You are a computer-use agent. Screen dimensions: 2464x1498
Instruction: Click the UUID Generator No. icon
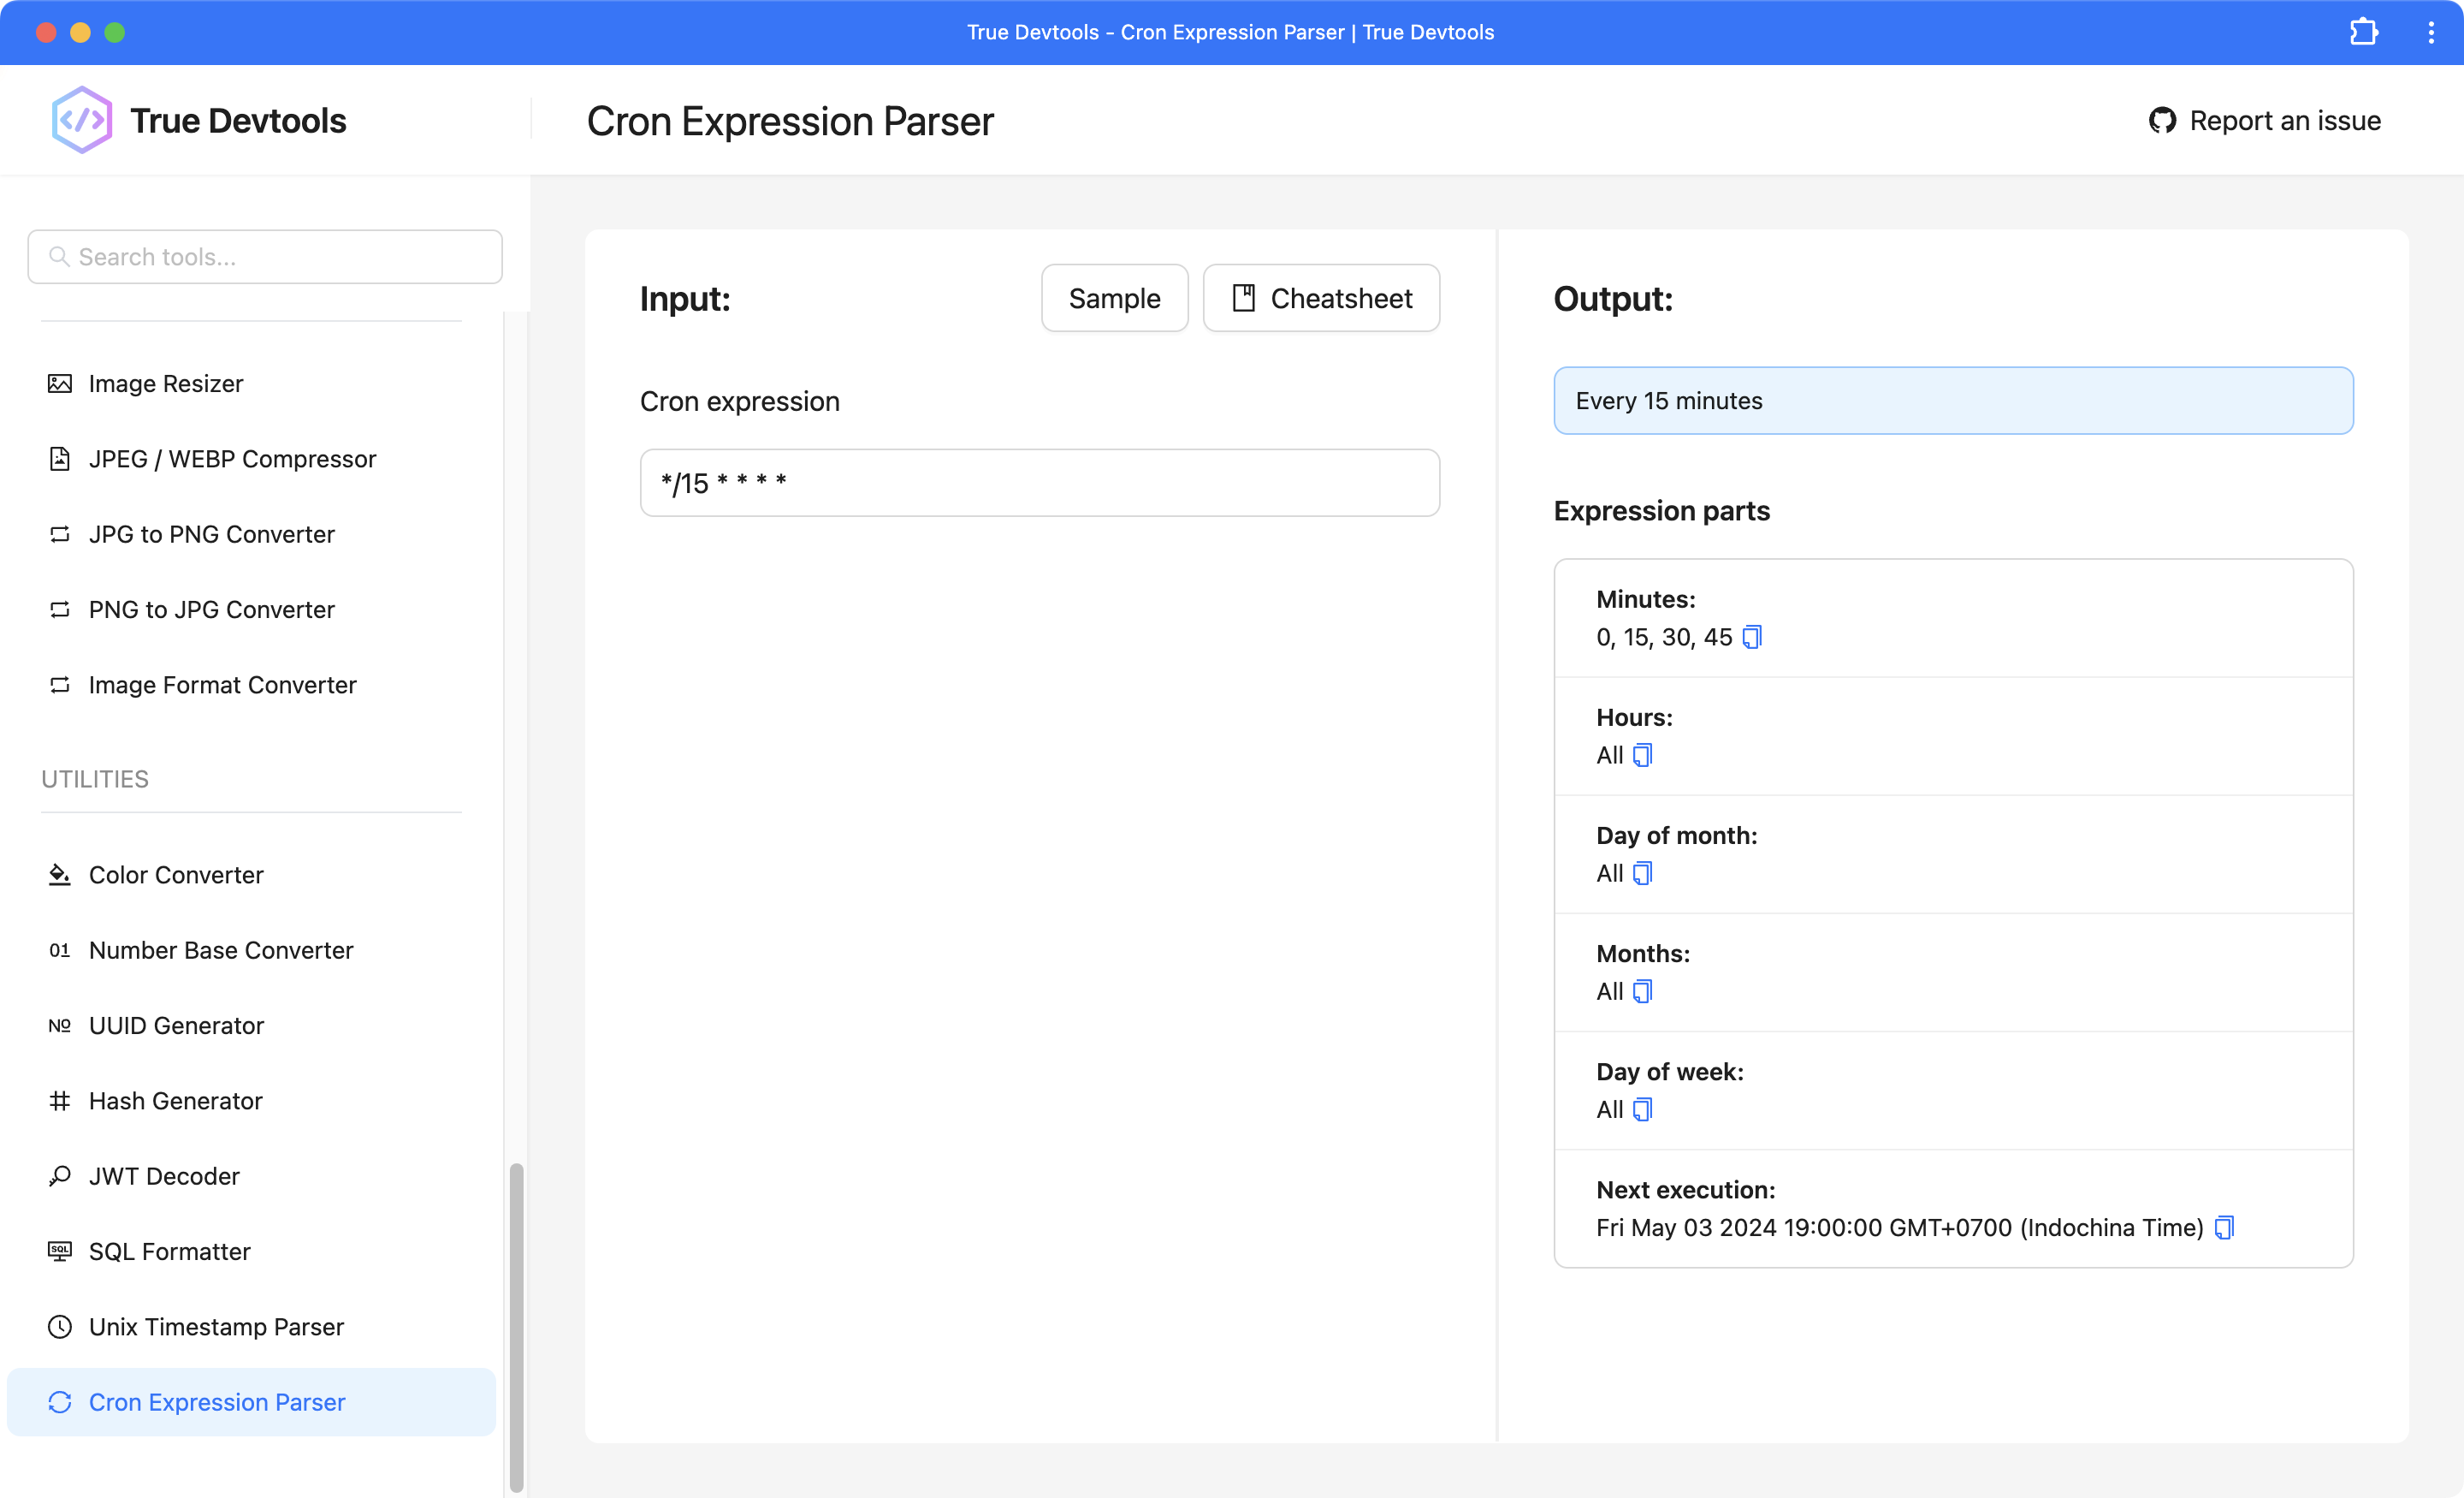point(60,1025)
